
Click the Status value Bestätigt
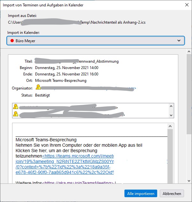(42, 95)
